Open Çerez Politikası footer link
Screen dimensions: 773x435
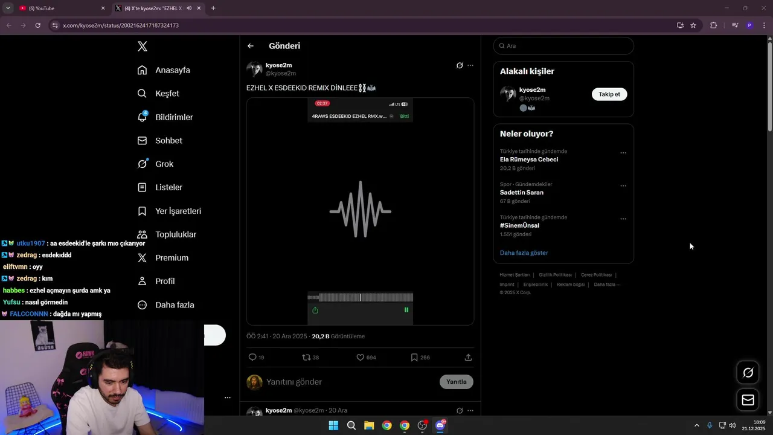596,275
